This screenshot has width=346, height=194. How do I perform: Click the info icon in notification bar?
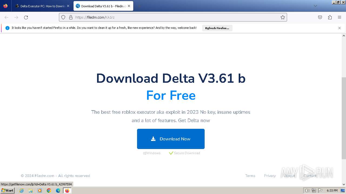[7, 28]
